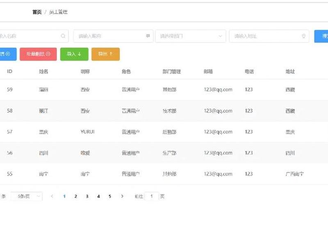Select pagination page 2
This screenshot has height=246, width=328.
76,196
